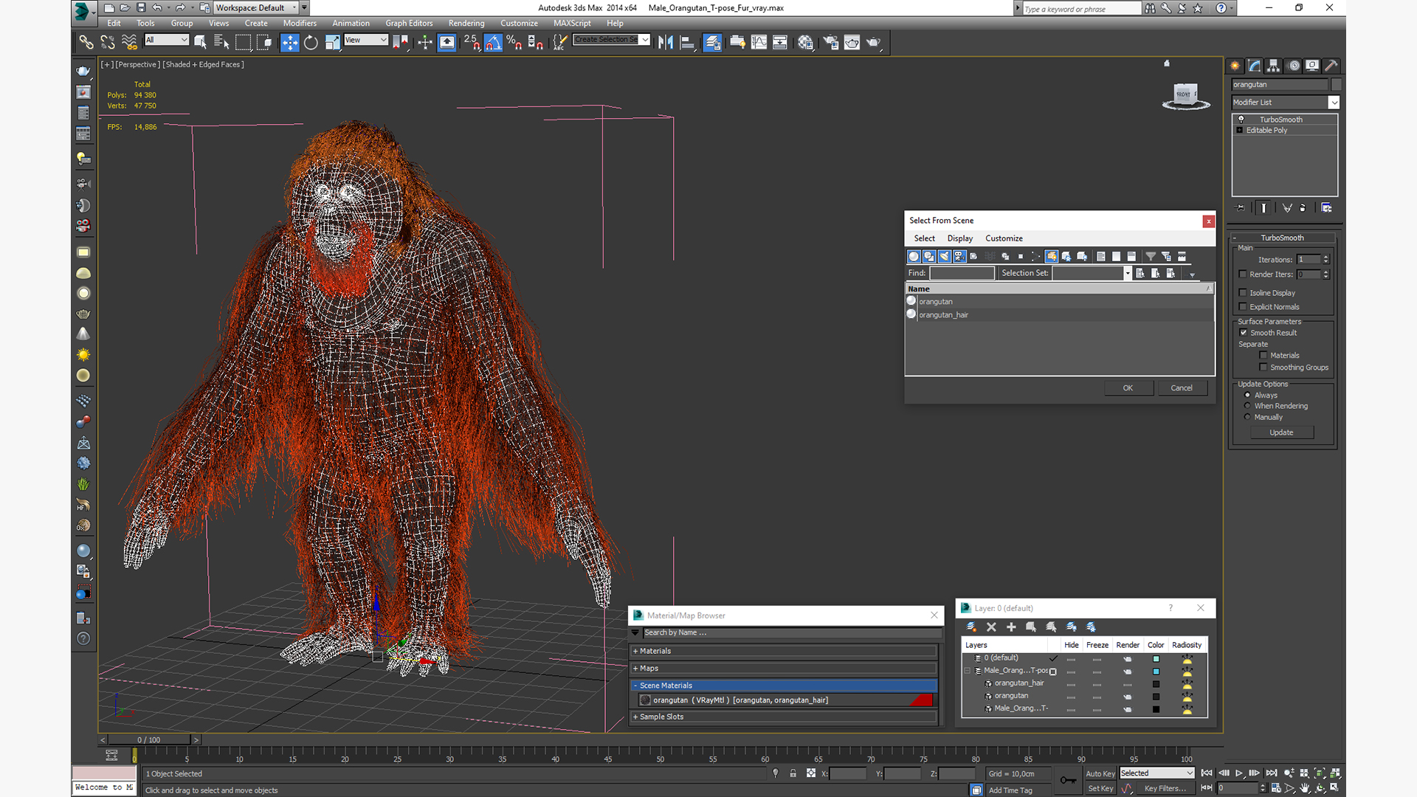Open Select by Name tool in main toolbar

[221, 43]
